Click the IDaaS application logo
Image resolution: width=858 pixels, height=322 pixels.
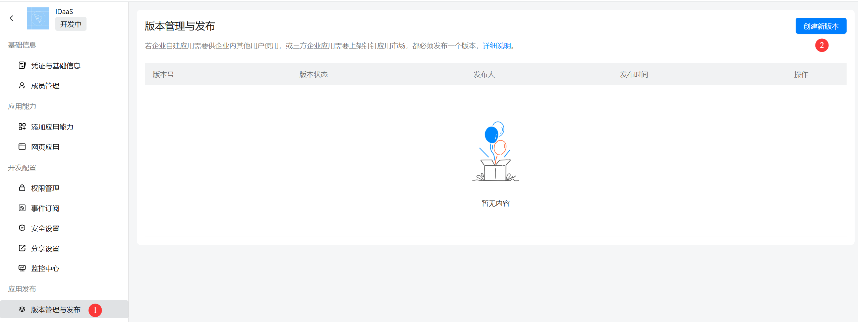[38, 18]
